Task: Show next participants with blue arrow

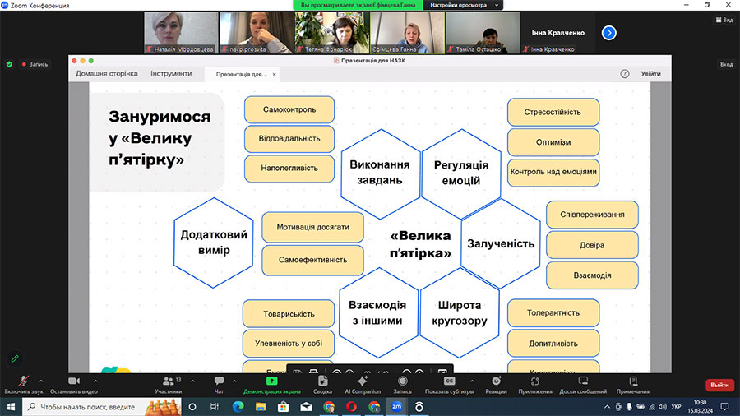Action: coord(608,33)
